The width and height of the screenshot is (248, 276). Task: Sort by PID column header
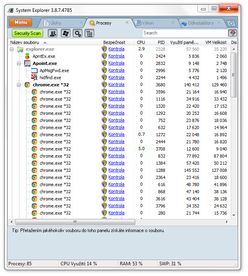(158, 42)
